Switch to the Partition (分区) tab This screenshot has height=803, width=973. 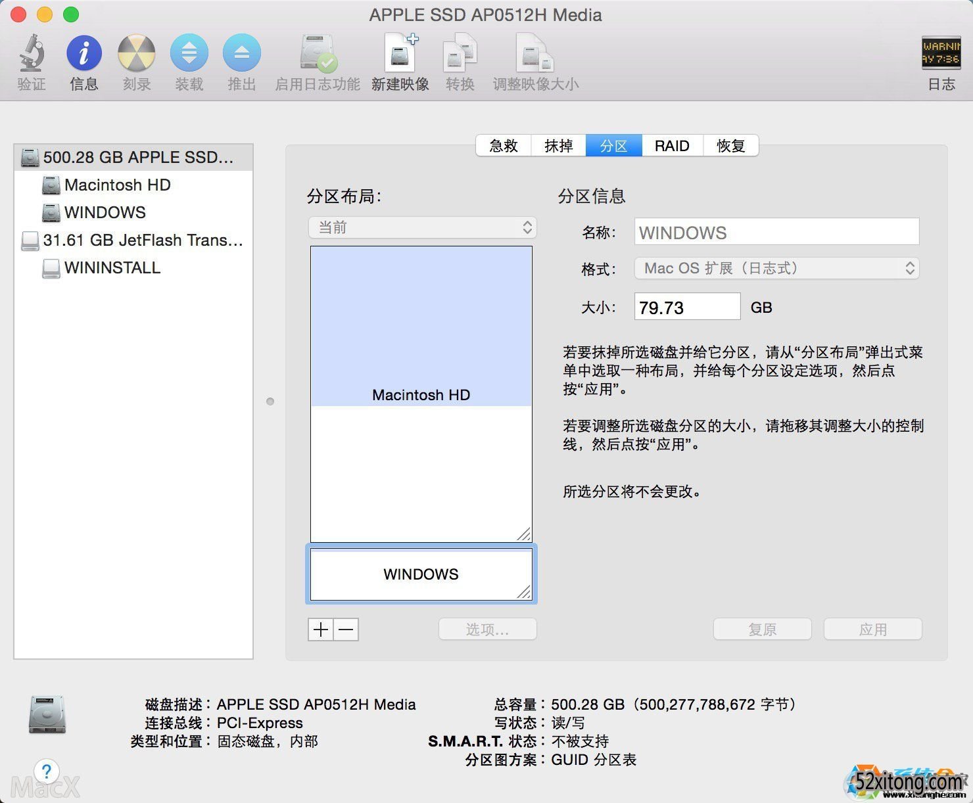click(613, 146)
